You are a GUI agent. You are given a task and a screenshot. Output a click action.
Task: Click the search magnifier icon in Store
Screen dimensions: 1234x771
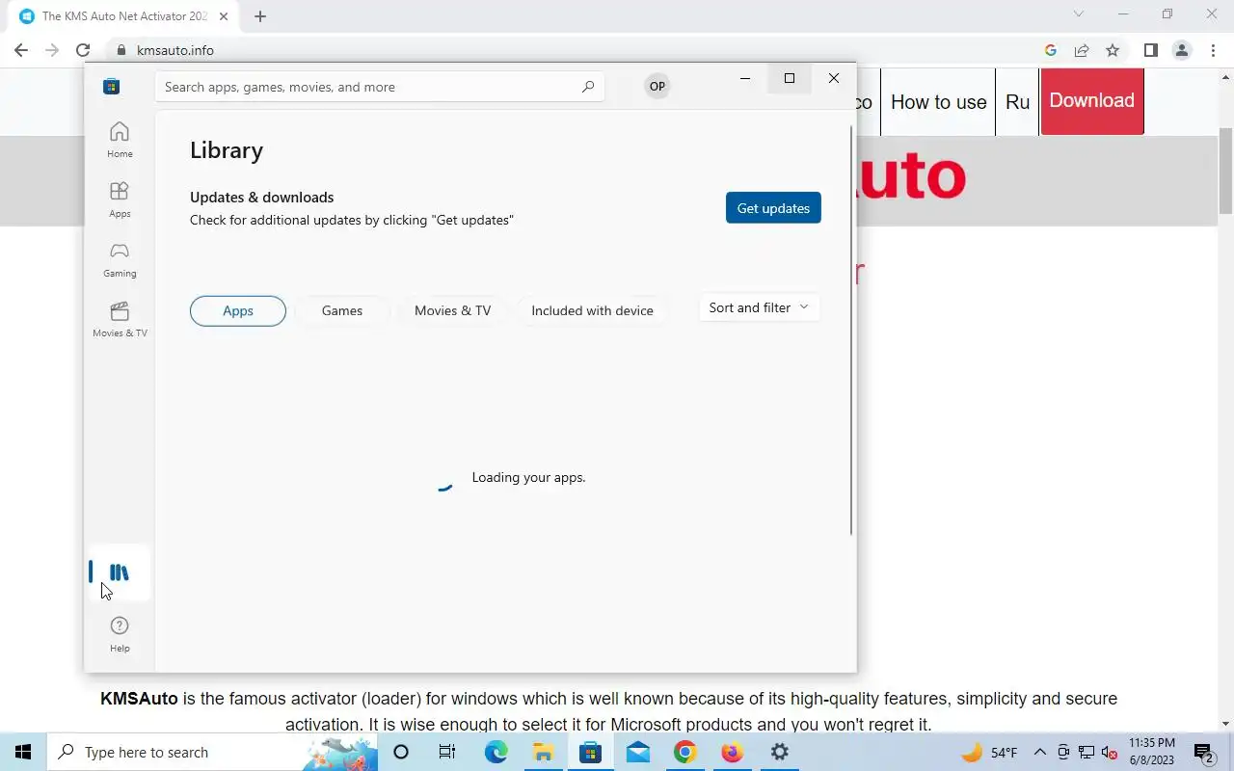point(588,87)
